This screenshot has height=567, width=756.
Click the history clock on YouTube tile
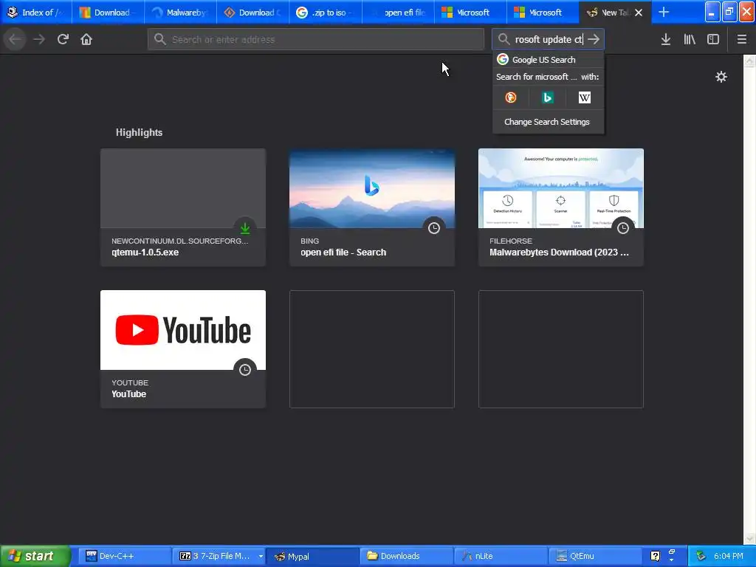pos(245,370)
